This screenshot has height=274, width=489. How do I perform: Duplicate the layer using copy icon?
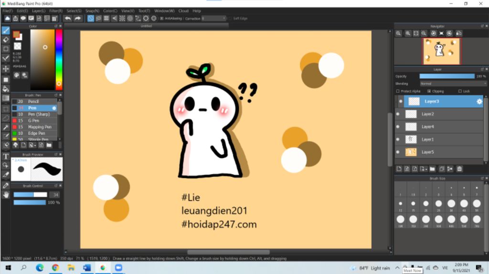[x=442, y=169]
